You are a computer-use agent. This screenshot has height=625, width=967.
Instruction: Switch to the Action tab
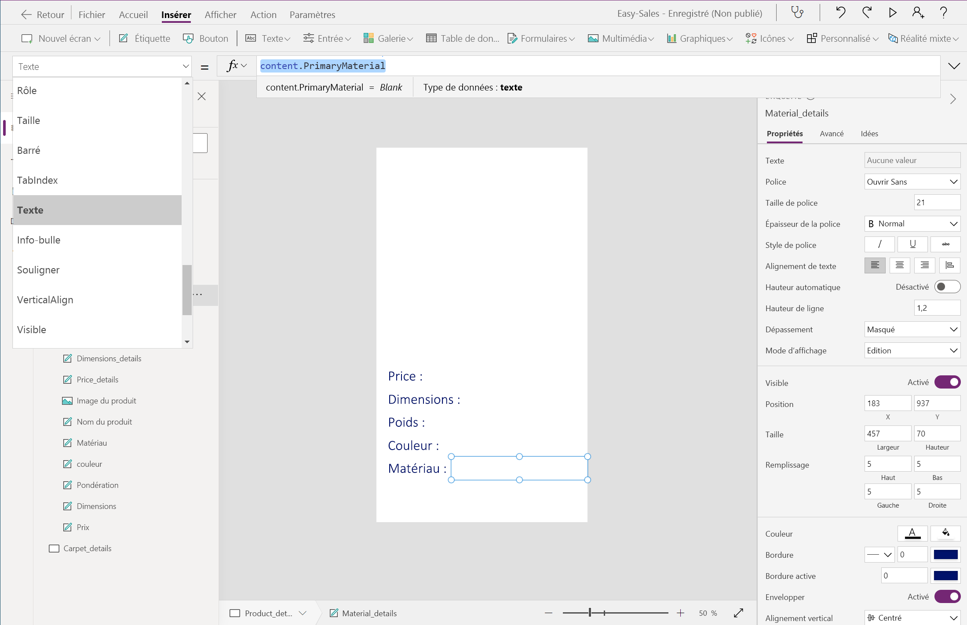tap(263, 15)
